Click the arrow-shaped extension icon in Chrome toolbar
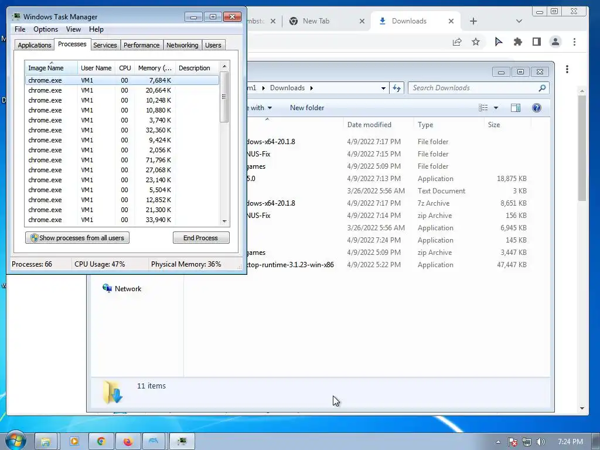This screenshot has height=450, width=600. pos(498,42)
